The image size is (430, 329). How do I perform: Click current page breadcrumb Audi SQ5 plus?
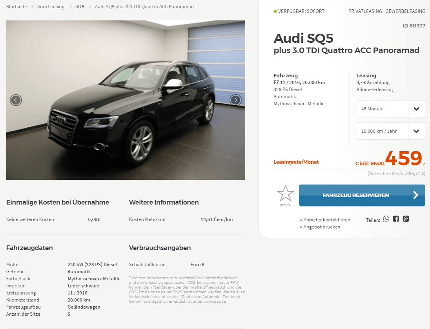[144, 7]
